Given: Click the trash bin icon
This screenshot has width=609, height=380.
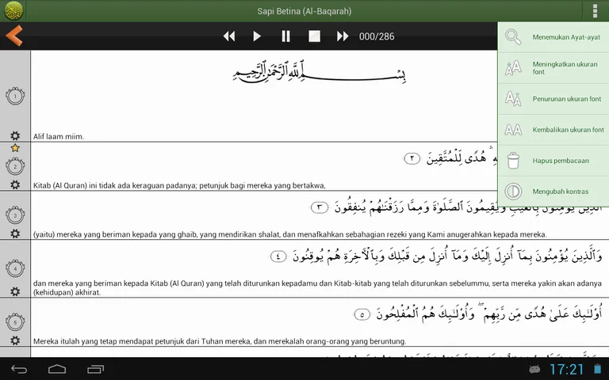Looking at the screenshot, I should tap(513, 161).
